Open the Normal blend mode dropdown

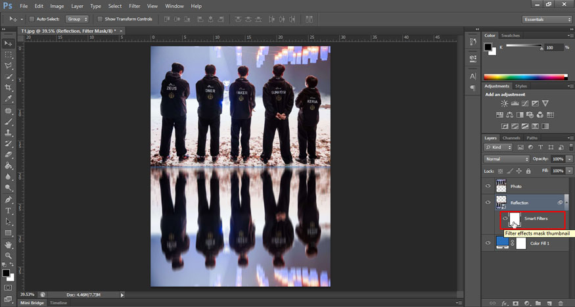507,159
